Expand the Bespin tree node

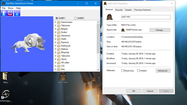pos(56,29)
